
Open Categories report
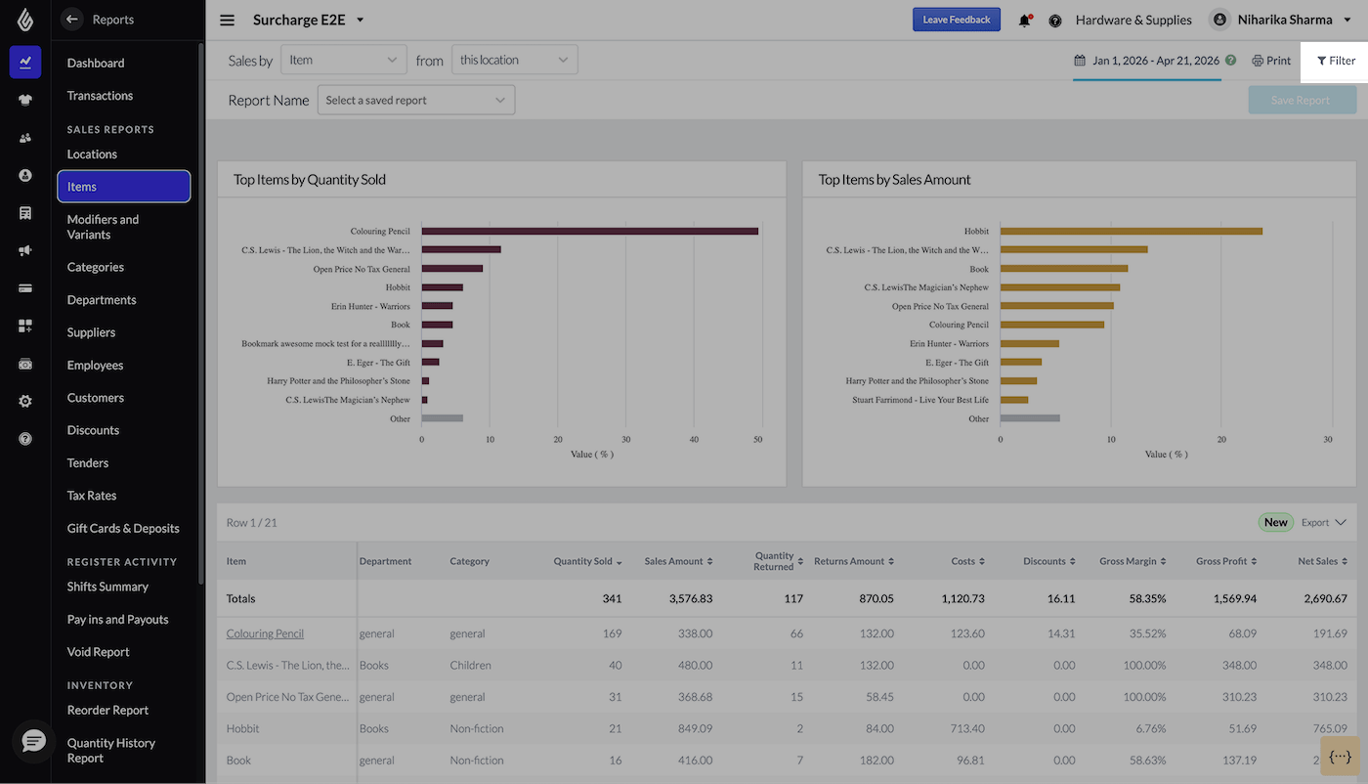[96, 267]
